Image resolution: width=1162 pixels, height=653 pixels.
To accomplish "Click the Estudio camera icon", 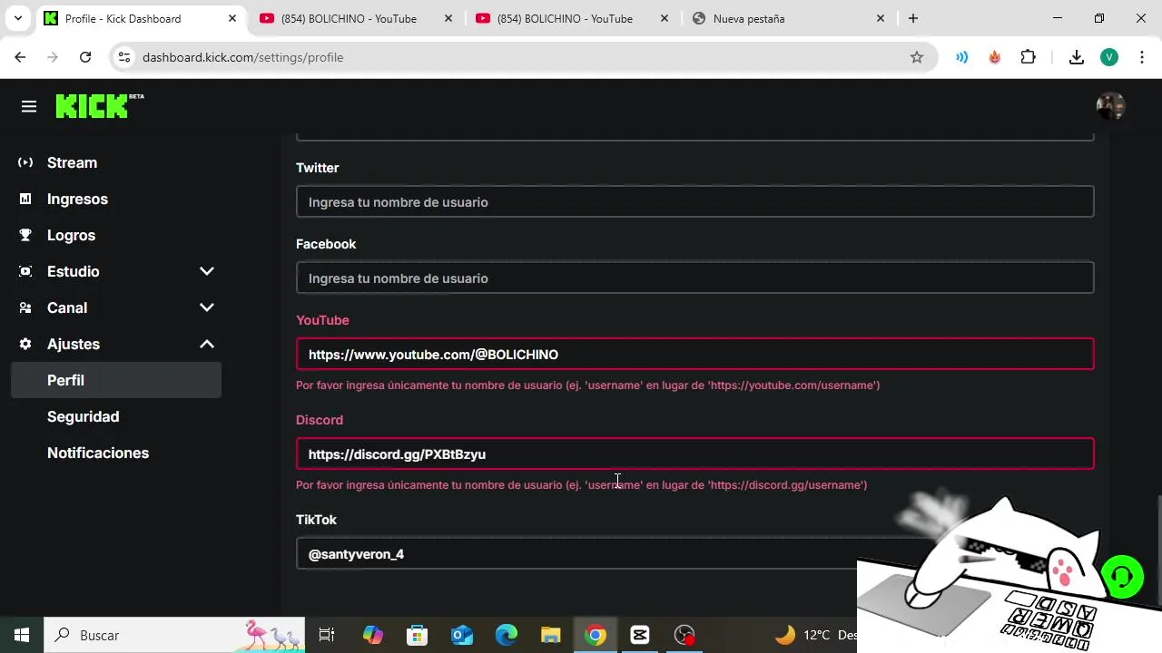I will click(x=25, y=271).
